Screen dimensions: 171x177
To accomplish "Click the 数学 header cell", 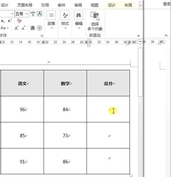I will coord(65,83).
